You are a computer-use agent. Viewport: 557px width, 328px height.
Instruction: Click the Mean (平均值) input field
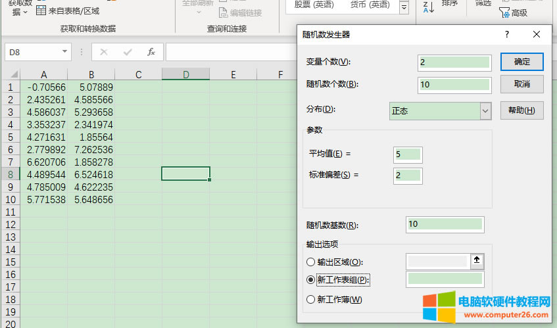click(408, 154)
